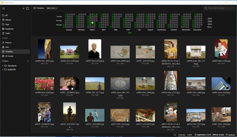The height and width of the screenshot is (137, 237).
Task: Select year 2023 in timeline
Action: click(x=210, y=24)
